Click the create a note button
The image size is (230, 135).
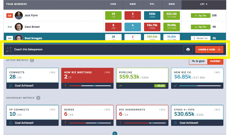[209, 49]
